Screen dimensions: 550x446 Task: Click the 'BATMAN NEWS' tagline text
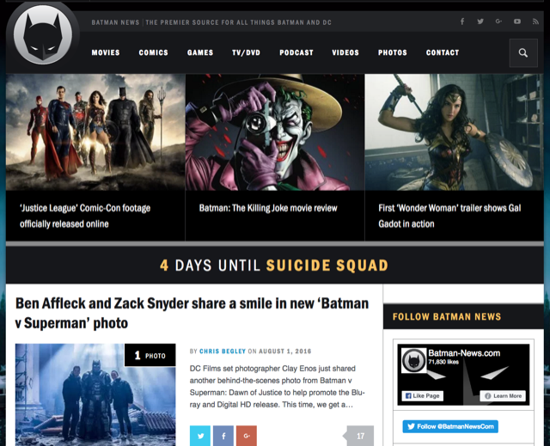pyautogui.click(x=115, y=22)
